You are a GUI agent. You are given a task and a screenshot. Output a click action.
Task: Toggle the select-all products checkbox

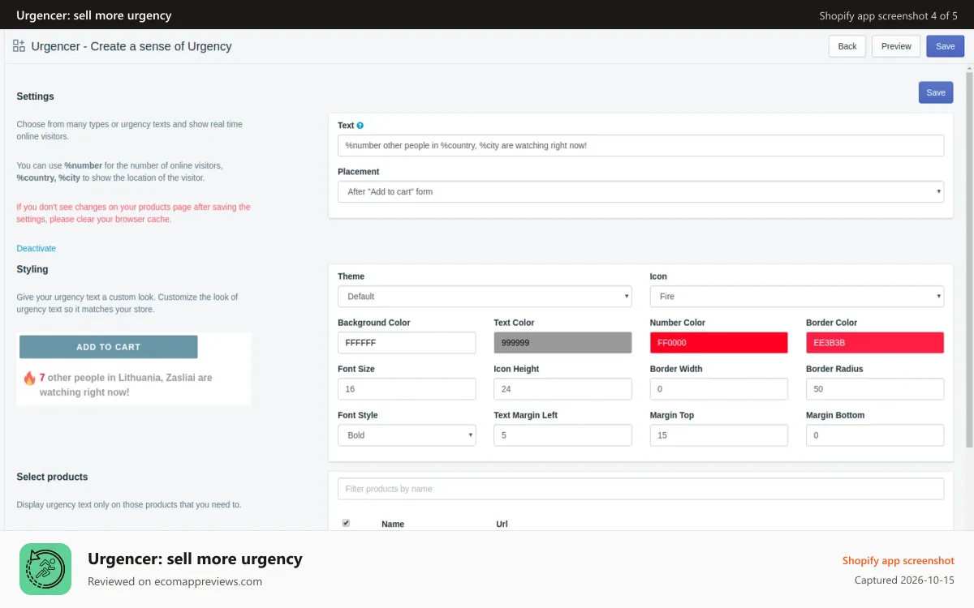coord(346,523)
